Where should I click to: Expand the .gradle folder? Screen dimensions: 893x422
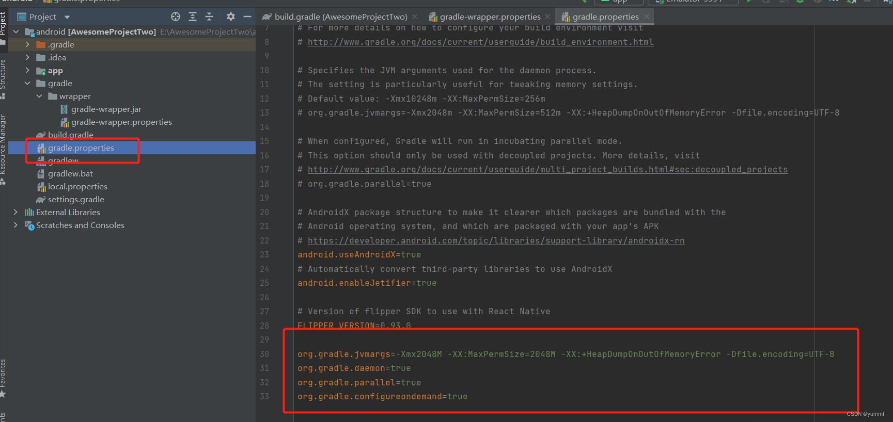click(27, 44)
